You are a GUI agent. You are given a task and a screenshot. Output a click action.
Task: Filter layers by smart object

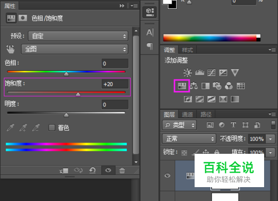click(x=257, y=125)
